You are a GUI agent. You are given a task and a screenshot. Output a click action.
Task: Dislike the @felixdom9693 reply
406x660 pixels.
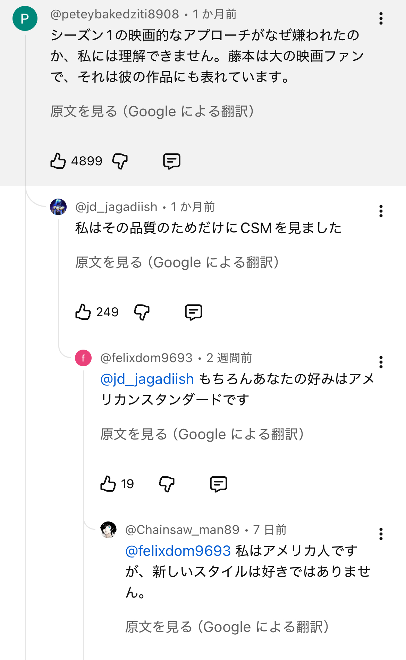167,484
